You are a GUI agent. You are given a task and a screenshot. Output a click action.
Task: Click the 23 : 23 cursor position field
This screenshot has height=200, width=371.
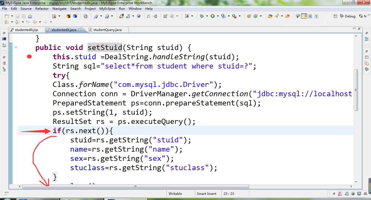[235, 194]
